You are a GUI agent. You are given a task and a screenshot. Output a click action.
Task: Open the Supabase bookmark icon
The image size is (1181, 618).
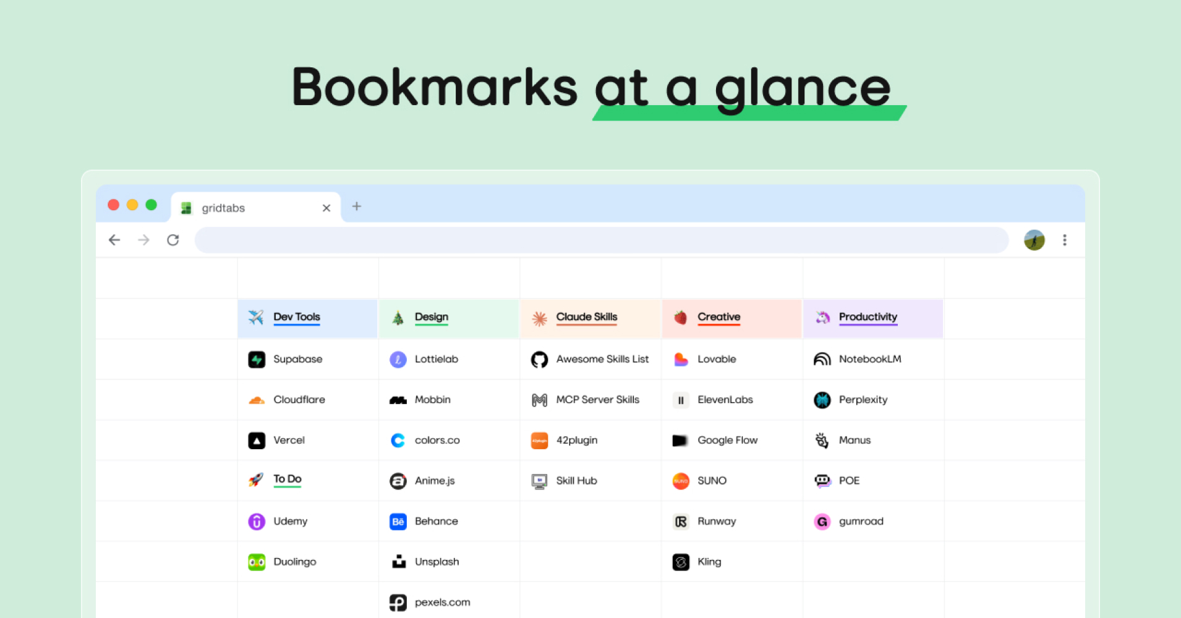click(257, 360)
